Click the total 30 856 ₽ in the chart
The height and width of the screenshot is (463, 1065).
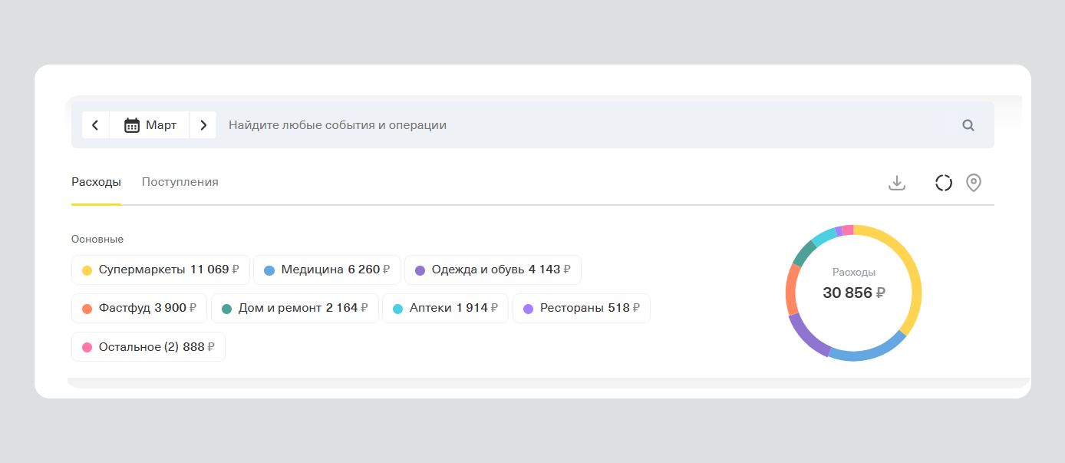tap(854, 293)
